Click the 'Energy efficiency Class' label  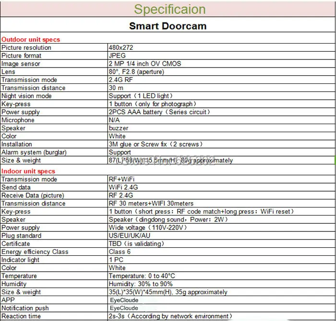click(35, 252)
